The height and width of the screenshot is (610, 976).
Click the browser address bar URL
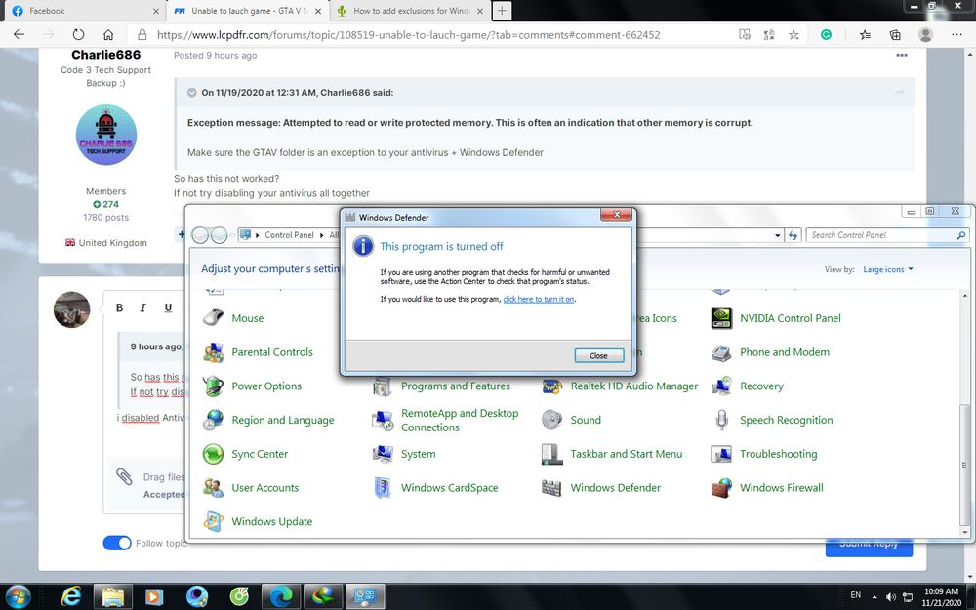click(x=408, y=35)
